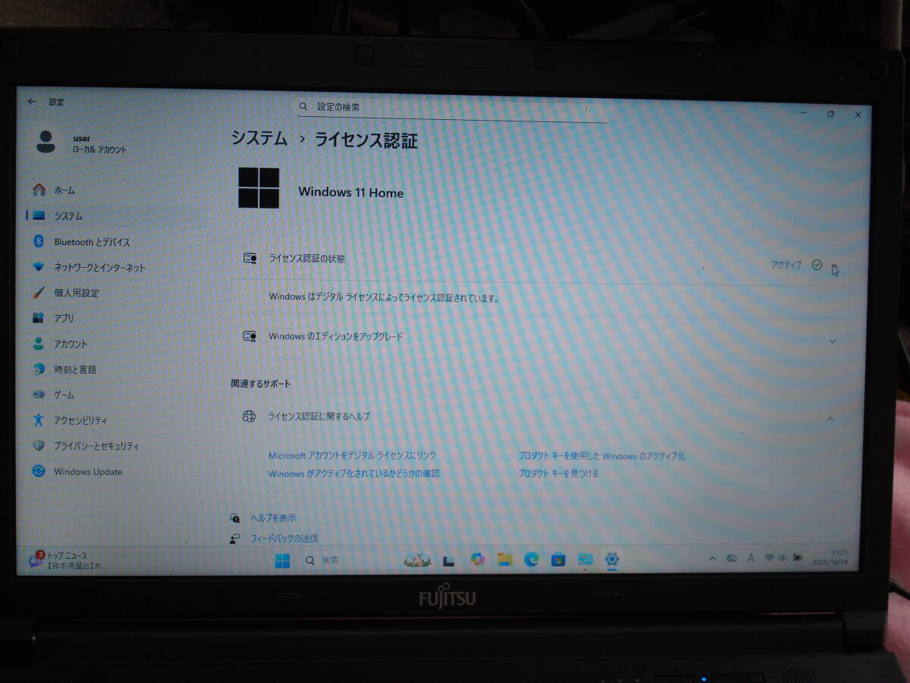Screen dimensions: 910x683
Task: Click the Windows はデジタル ライセンス activation message
Action: coord(385,297)
